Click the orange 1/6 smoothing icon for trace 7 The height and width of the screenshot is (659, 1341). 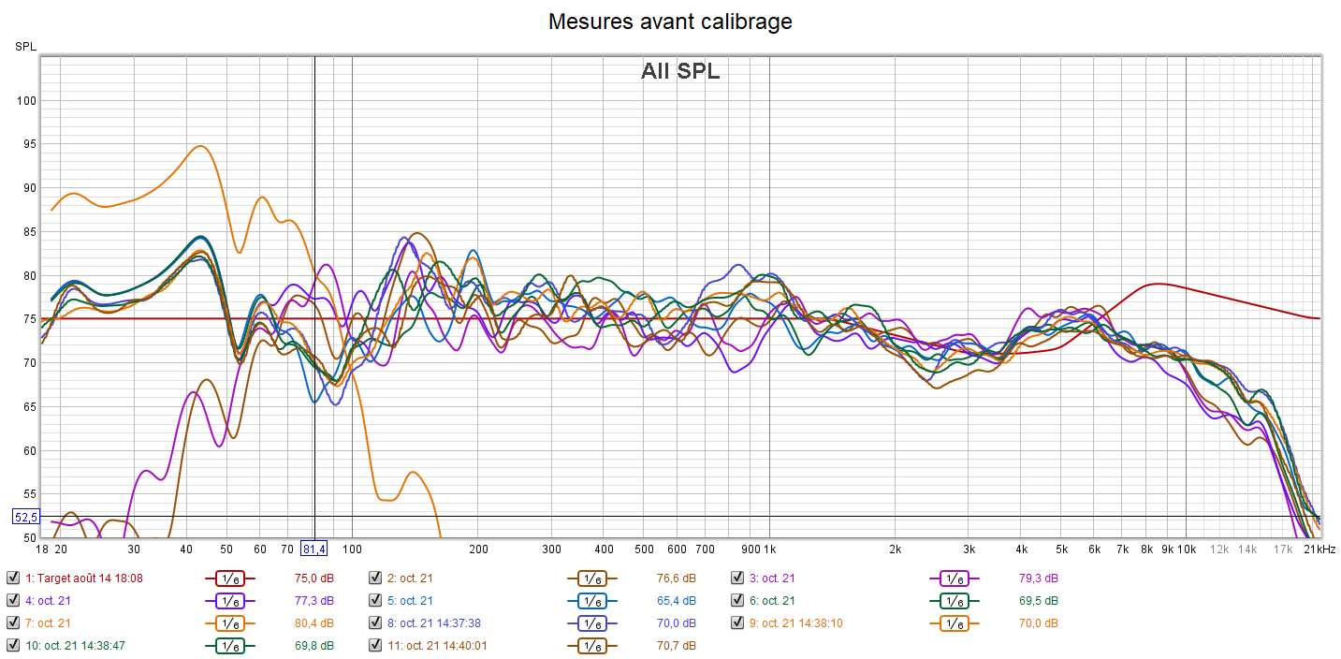click(229, 623)
